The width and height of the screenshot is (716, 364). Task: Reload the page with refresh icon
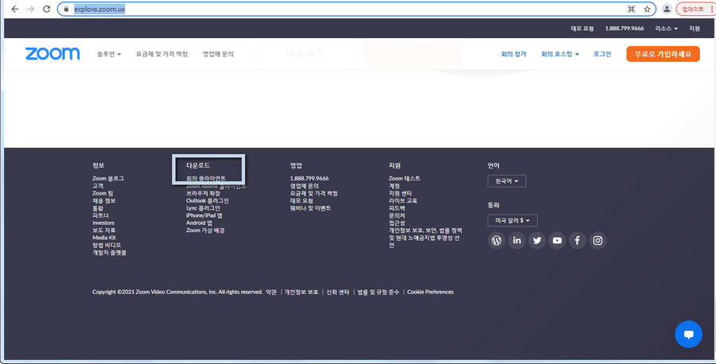(x=46, y=9)
